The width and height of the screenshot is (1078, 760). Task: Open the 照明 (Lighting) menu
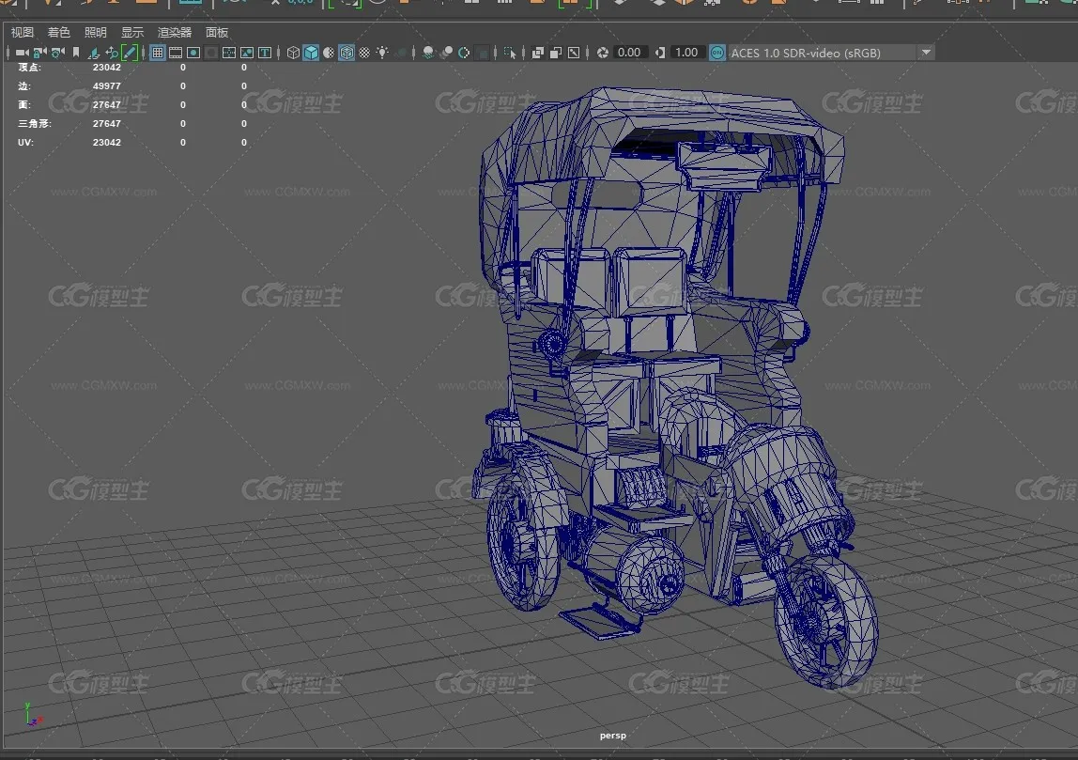coord(96,32)
